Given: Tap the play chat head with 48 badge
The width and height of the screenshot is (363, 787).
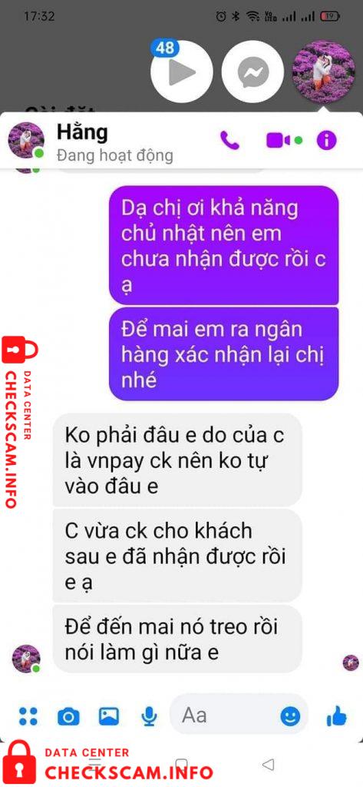Looking at the screenshot, I should (x=181, y=71).
